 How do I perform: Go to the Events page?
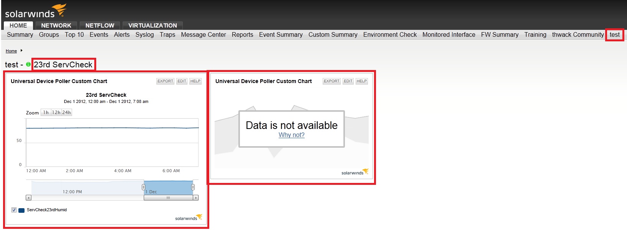(x=99, y=34)
